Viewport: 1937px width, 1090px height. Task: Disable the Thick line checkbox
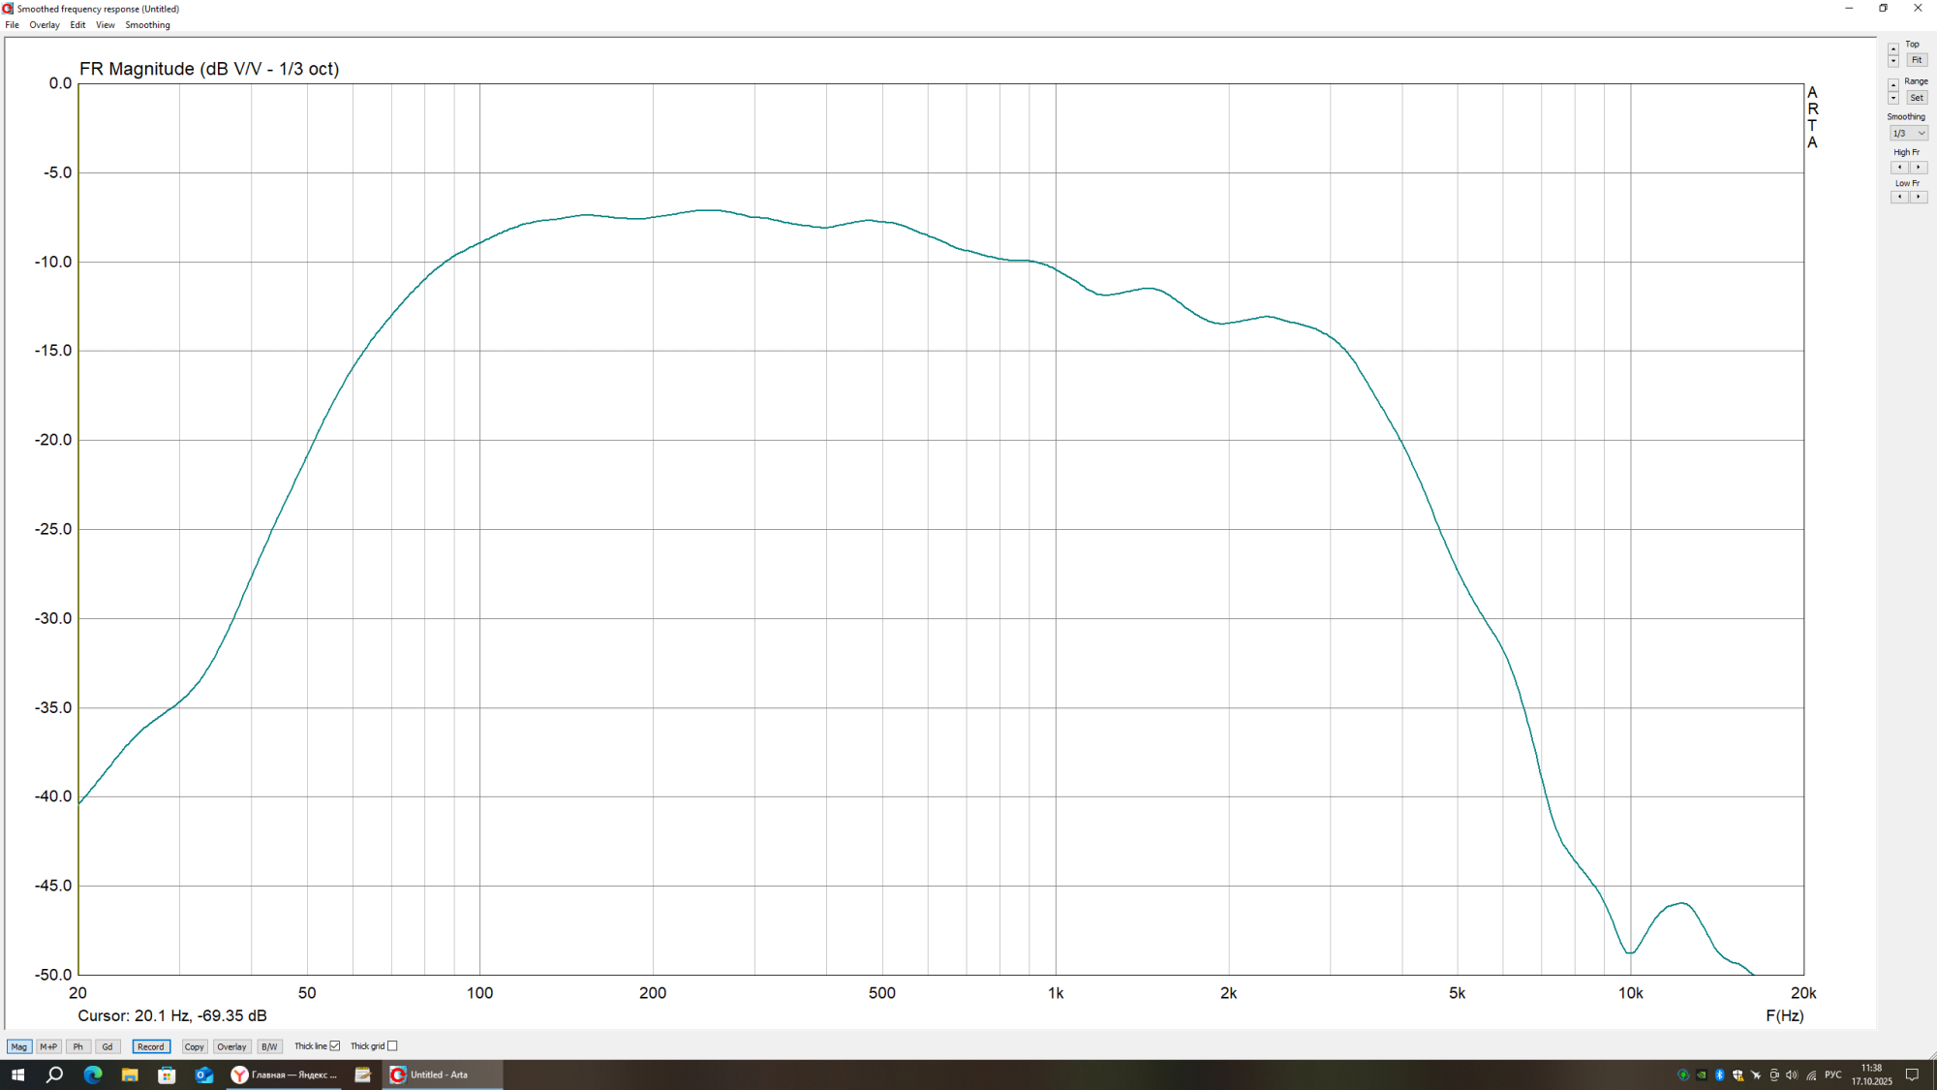click(x=335, y=1046)
